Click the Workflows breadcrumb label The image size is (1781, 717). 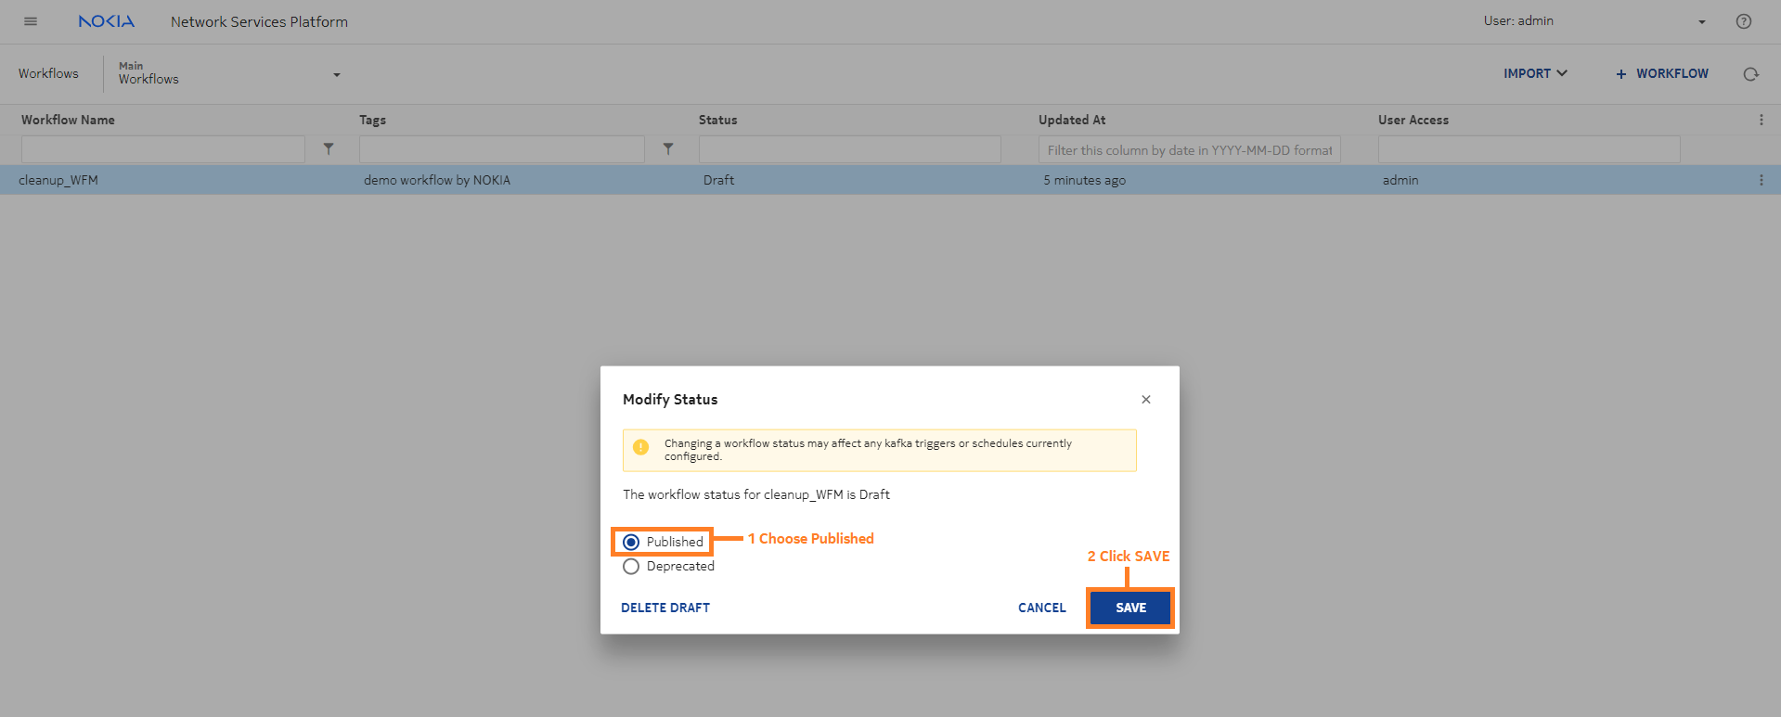[48, 73]
